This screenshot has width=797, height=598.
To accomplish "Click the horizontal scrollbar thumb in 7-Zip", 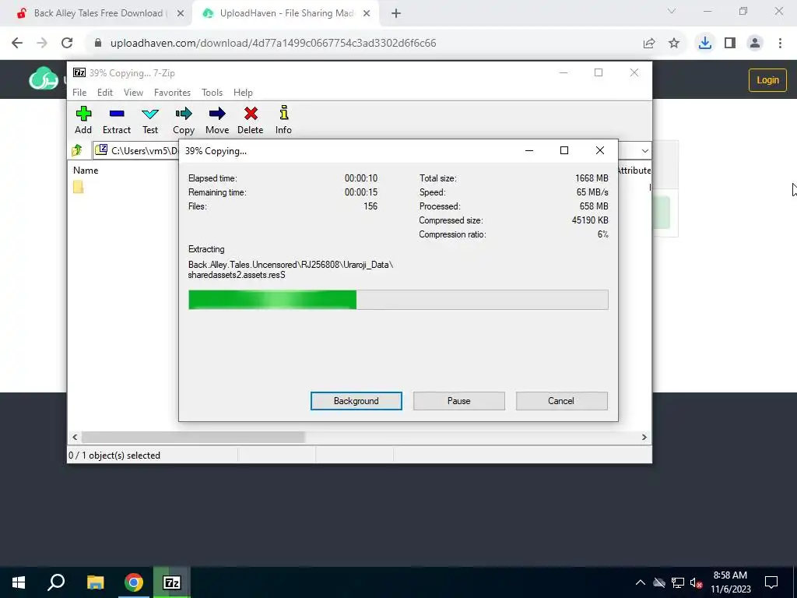I will pos(193,437).
